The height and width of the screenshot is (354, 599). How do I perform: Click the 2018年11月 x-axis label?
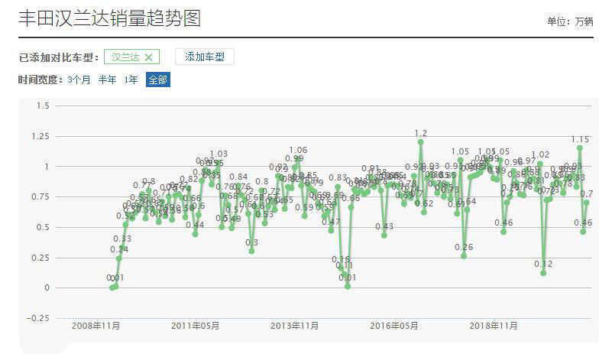tap(493, 326)
